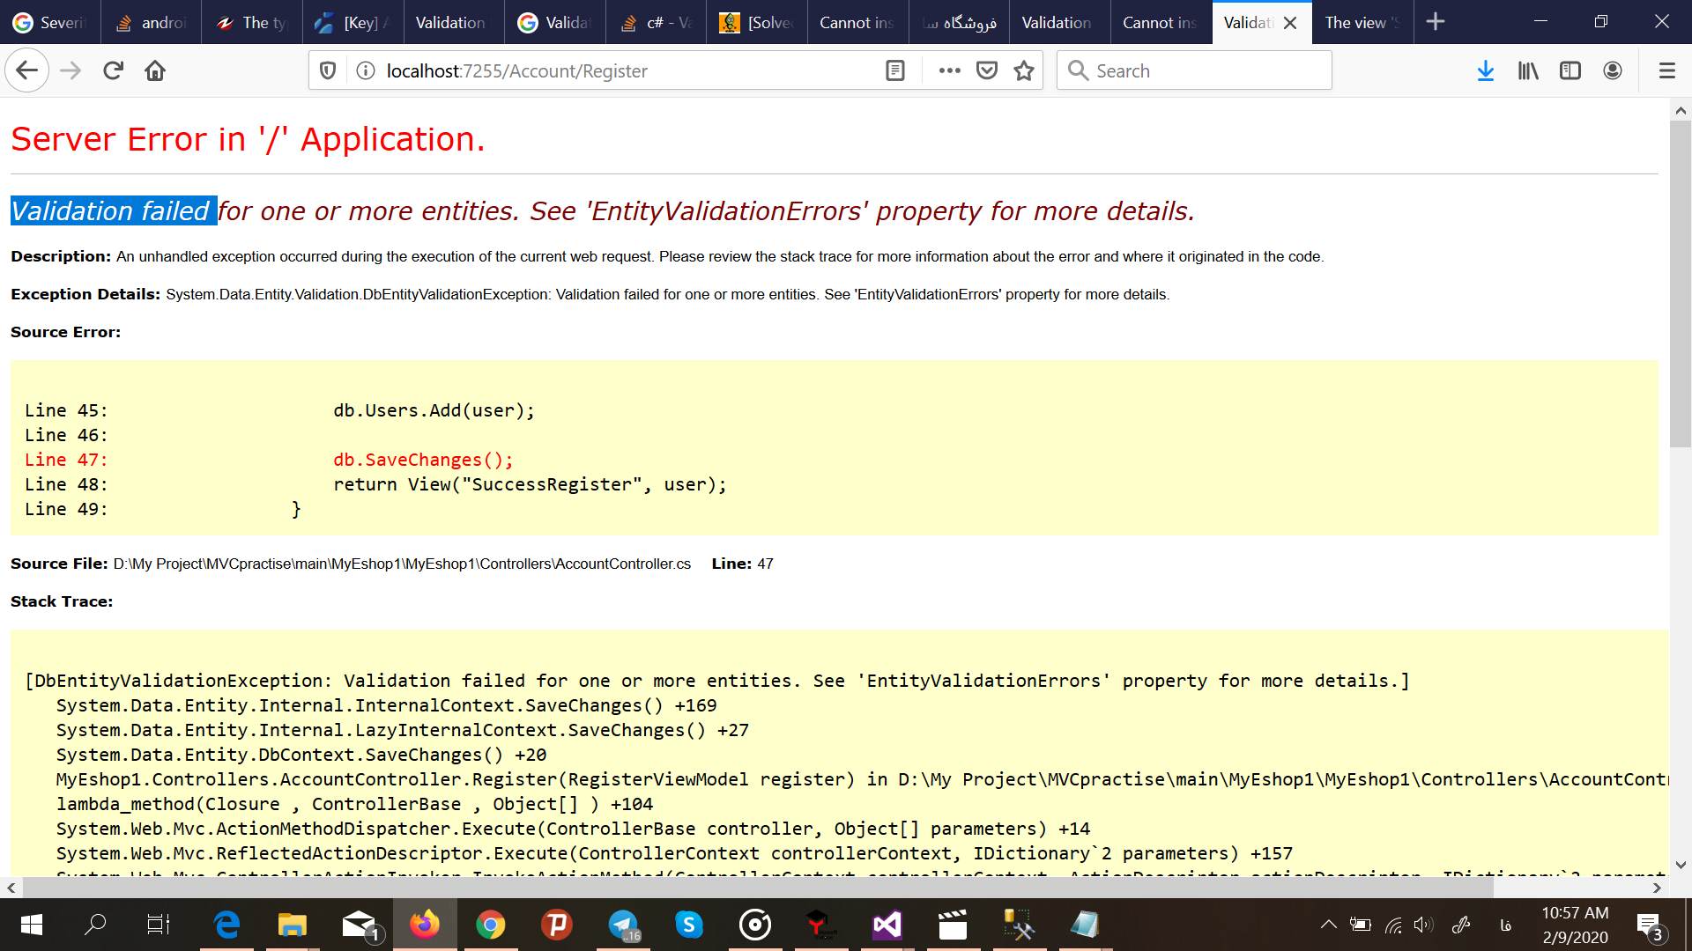This screenshot has height=951, width=1692.
Task: Open page actions three-dots menu
Action: point(949,70)
